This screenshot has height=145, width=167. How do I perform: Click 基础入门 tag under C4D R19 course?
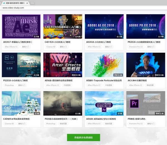(63, 47)
